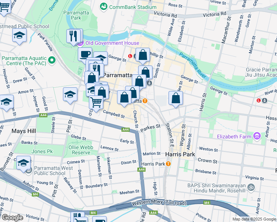Image resolution: width=277 pixels, height=222 pixels.
Task: Click the Parramatta Park label
Action: [x=76, y=15]
